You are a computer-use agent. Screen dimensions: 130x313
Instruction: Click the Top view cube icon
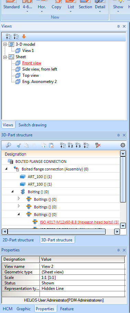click(x=18, y=75)
